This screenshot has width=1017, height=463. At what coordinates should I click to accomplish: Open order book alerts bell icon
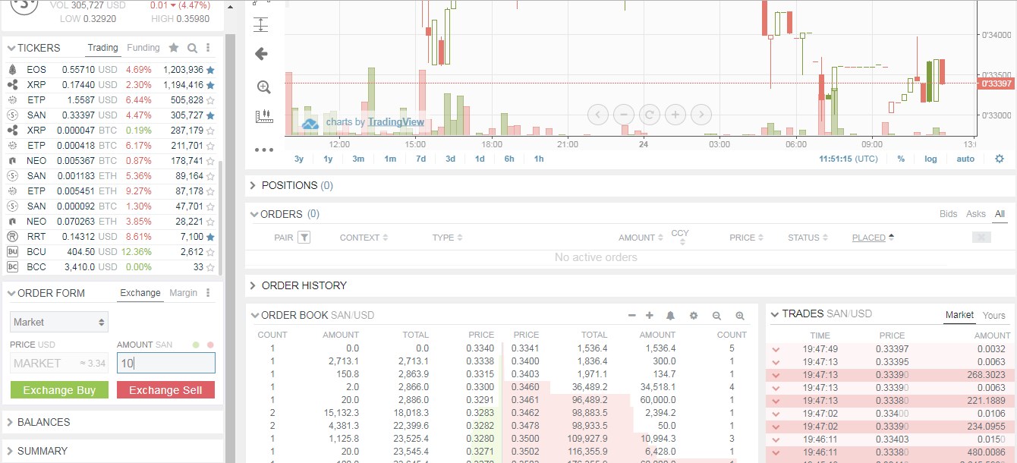(672, 314)
